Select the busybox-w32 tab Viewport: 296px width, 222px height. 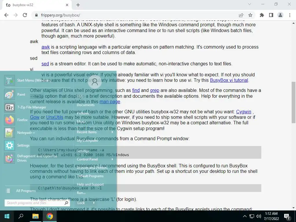(x=37, y=5)
